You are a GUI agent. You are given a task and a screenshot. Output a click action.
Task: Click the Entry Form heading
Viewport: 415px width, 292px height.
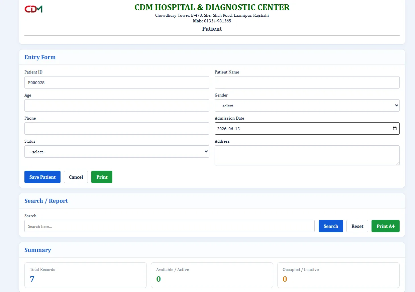click(40, 57)
